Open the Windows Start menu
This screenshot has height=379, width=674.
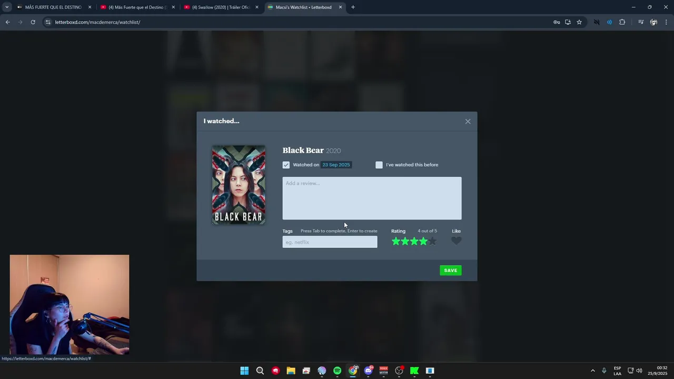(244, 371)
